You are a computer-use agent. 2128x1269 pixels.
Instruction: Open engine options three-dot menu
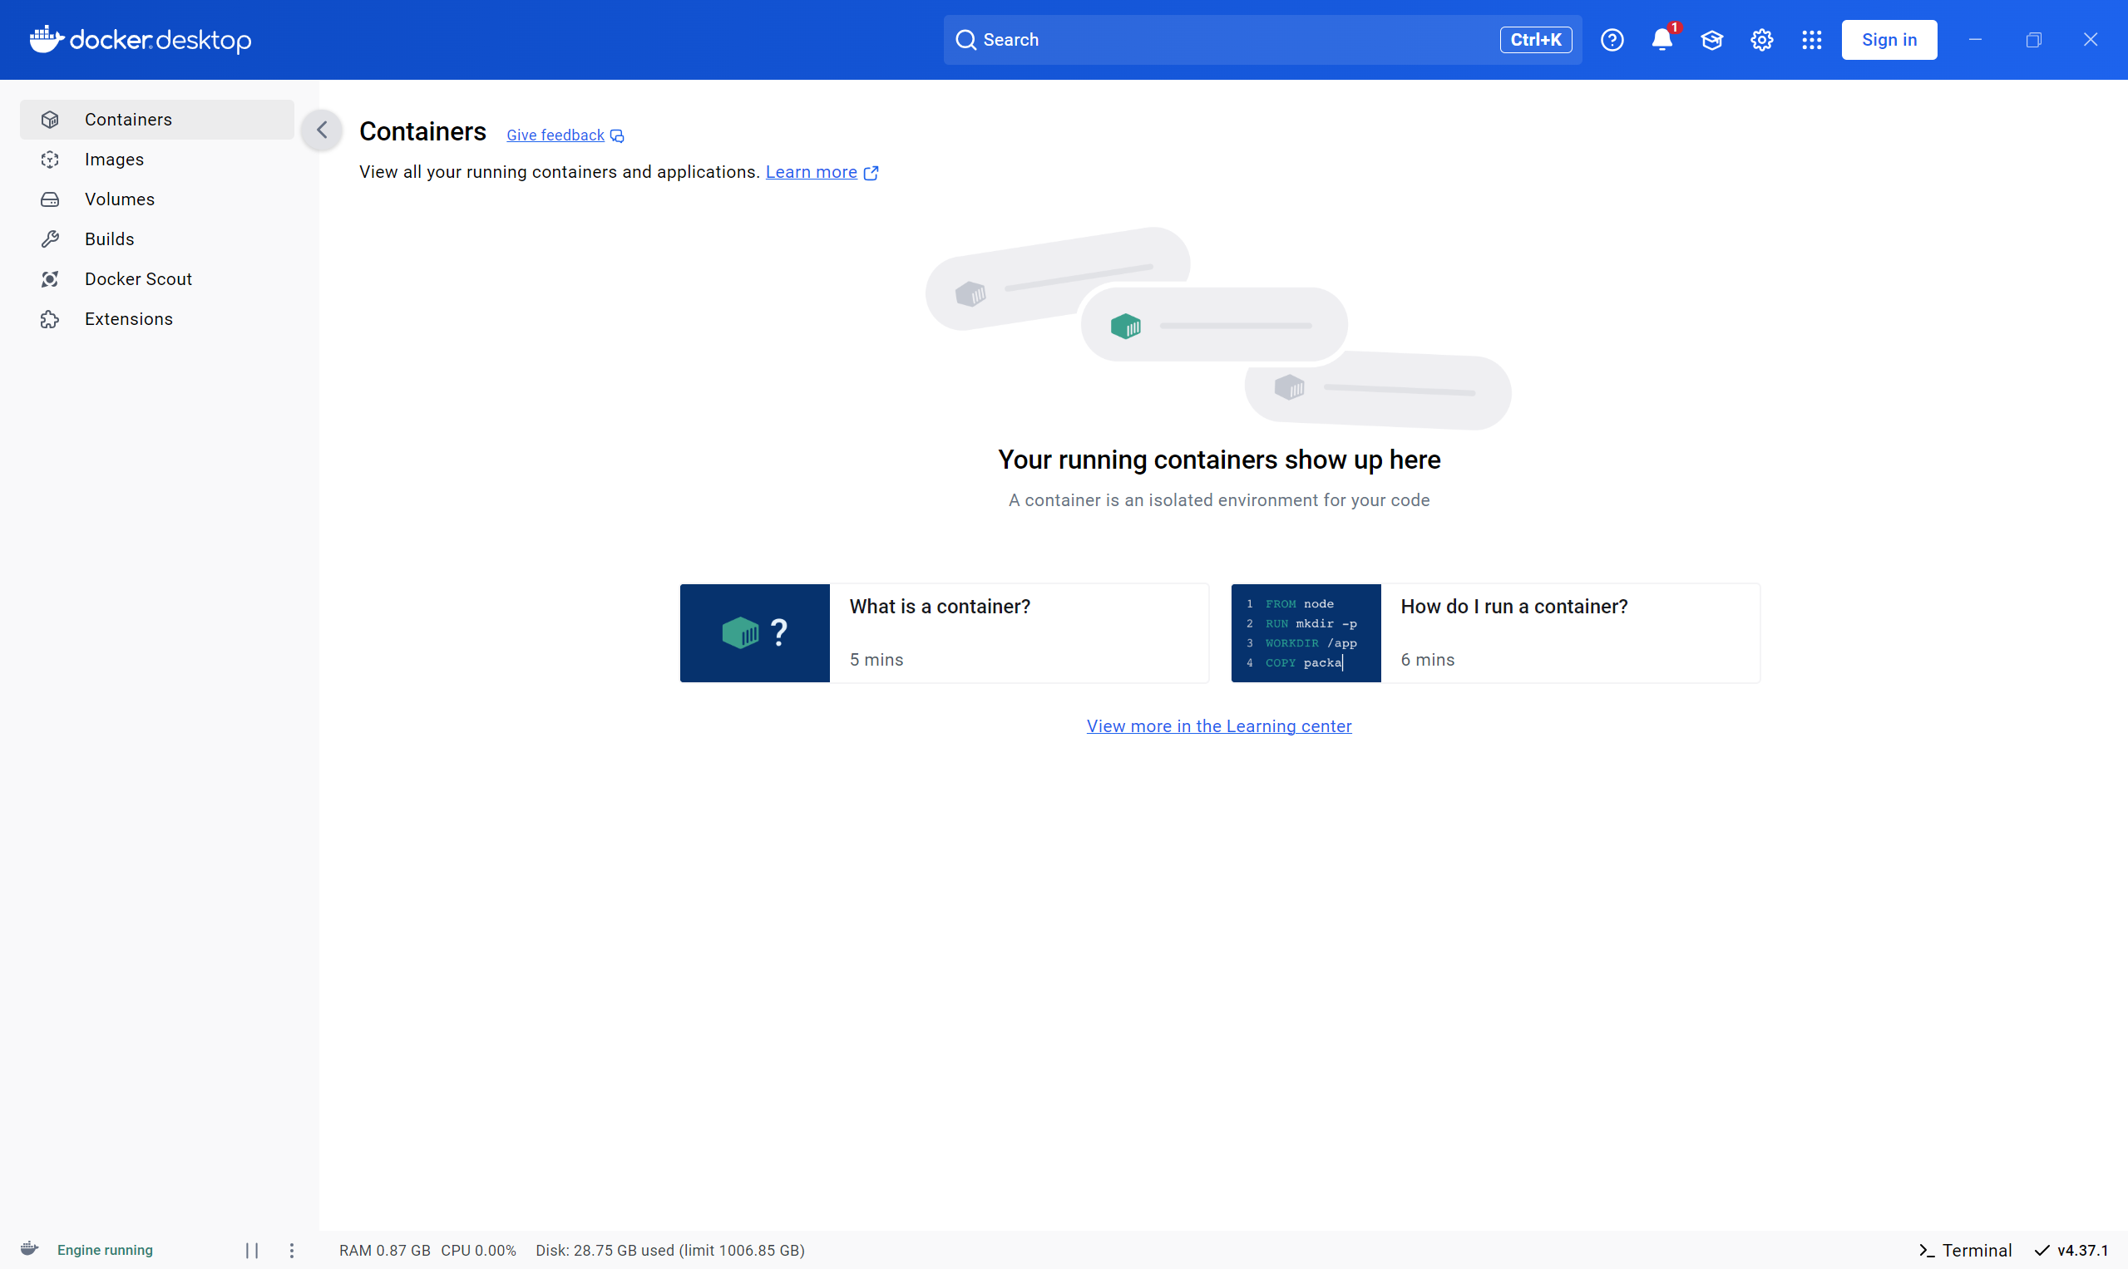292,1250
